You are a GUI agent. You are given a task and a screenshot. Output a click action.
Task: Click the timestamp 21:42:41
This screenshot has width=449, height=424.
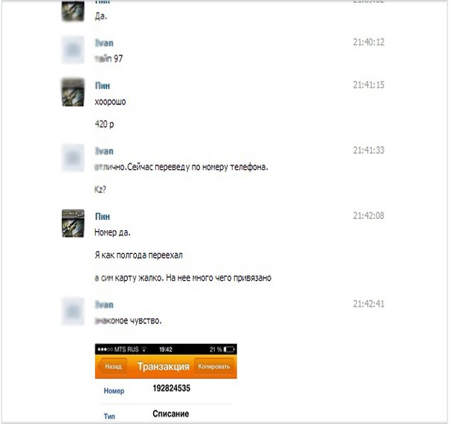coord(368,304)
